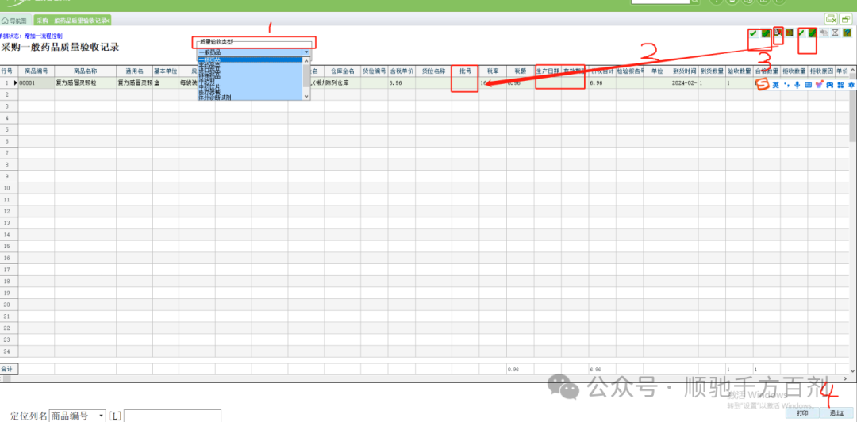Open Sogou settings gear icon
The width and height of the screenshot is (857, 422).
851,85
